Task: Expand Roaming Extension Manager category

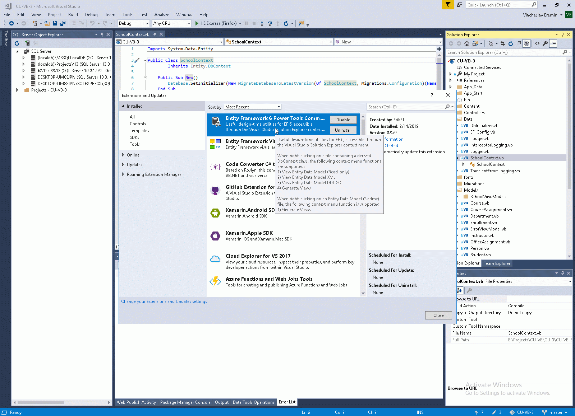Action: (123, 174)
